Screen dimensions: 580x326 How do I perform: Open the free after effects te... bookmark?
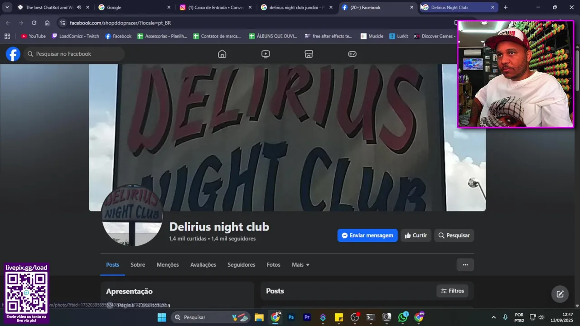tap(329, 36)
